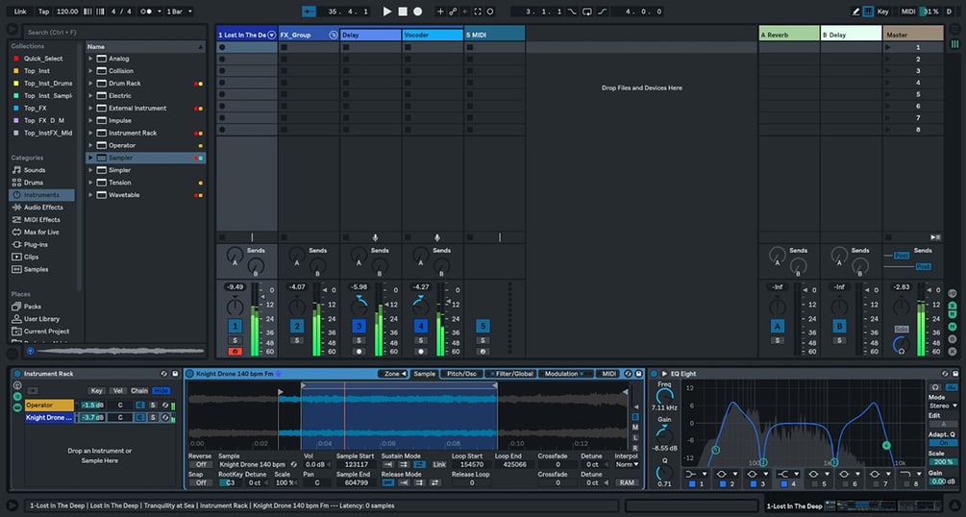966x517 pixels.
Task: Adjust track 1 Send A knob
Action: [x=235, y=255]
